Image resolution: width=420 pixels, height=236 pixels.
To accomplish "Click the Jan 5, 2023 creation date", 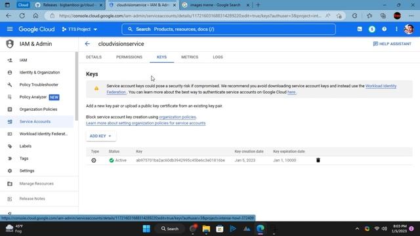I will click(x=245, y=160).
